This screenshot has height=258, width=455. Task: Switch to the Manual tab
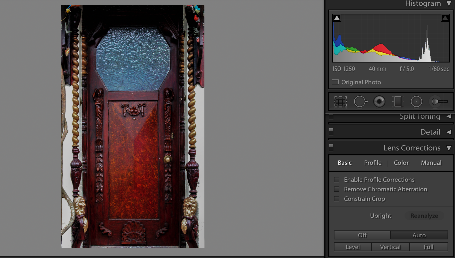[431, 163]
